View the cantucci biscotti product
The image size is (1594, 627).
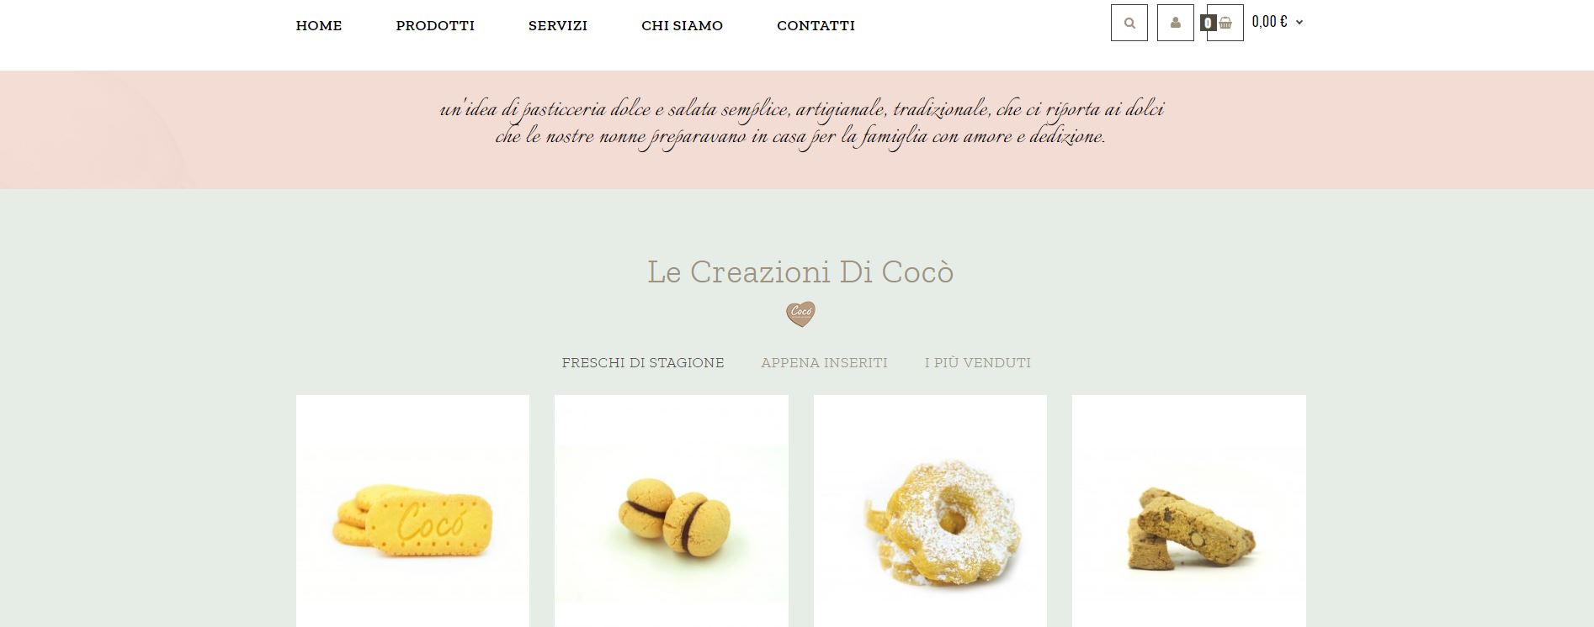1189,511
